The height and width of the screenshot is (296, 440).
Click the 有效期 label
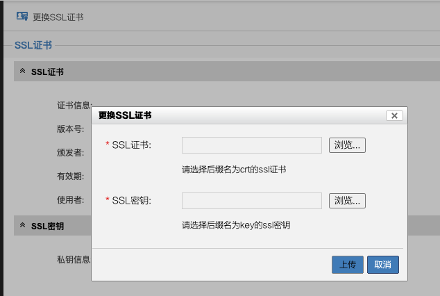pyautogui.click(x=70, y=176)
